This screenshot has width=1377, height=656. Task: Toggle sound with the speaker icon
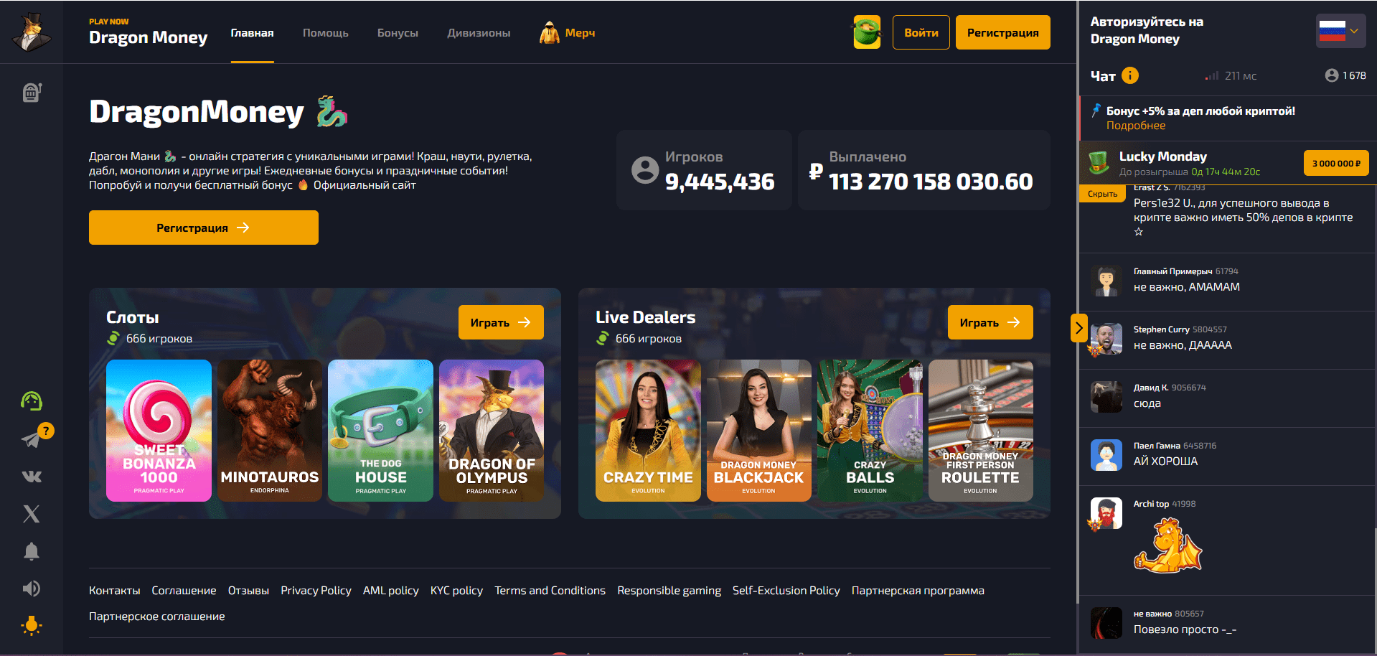coord(32,589)
